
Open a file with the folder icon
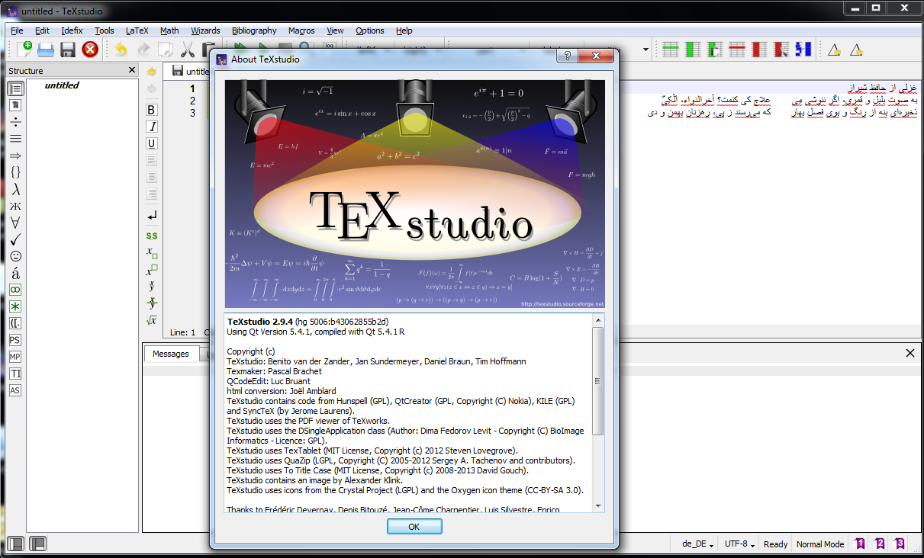46,50
